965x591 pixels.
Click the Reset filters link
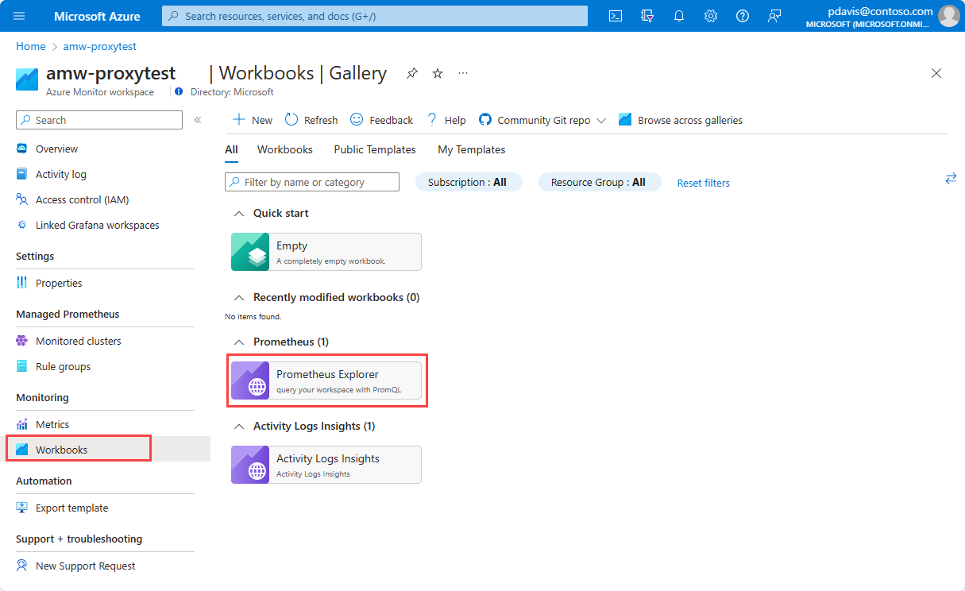coord(704,183)
